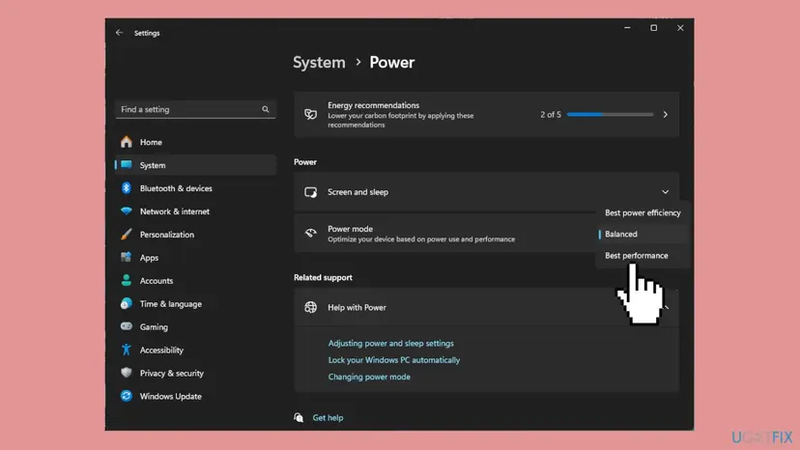Click the Screen and sleep icon
Image resolution: width=800 pixels, height=450 pixels.
pos(311,192)
